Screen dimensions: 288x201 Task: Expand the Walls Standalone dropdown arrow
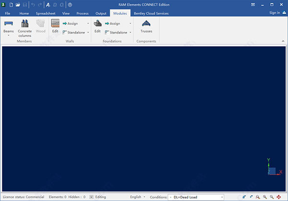(88, 32)
